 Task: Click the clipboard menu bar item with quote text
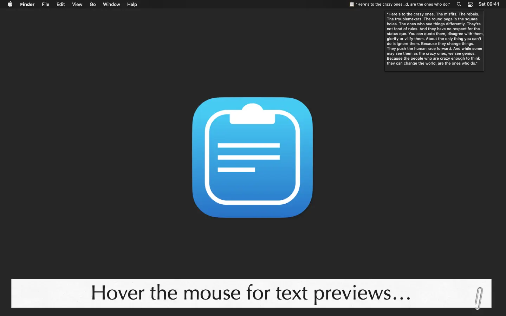(400, 4)
